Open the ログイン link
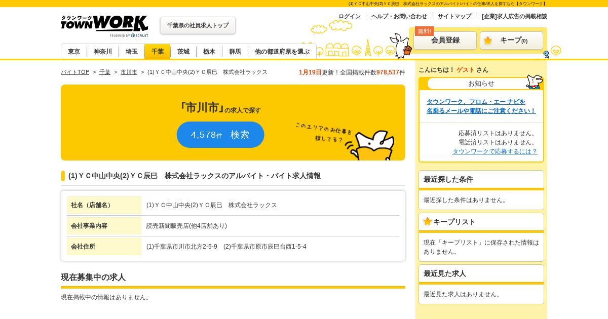Screen dimensions: 608x319 tap(350, 16)
